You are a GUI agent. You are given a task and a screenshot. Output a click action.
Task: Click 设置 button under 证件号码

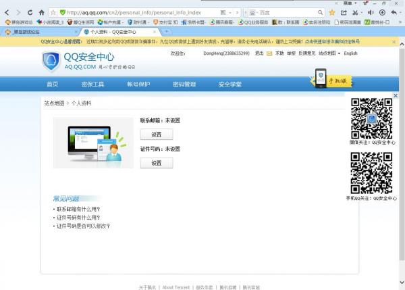pos(157,163)
